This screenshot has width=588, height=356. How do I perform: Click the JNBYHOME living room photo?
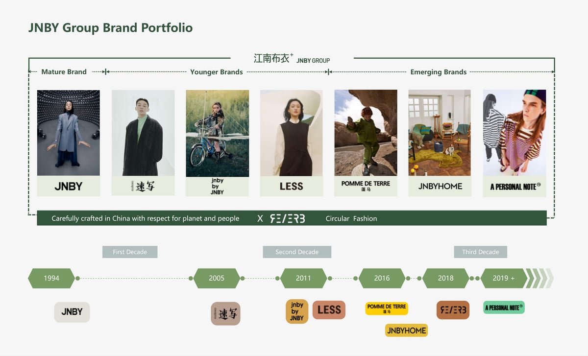point(440,133)
